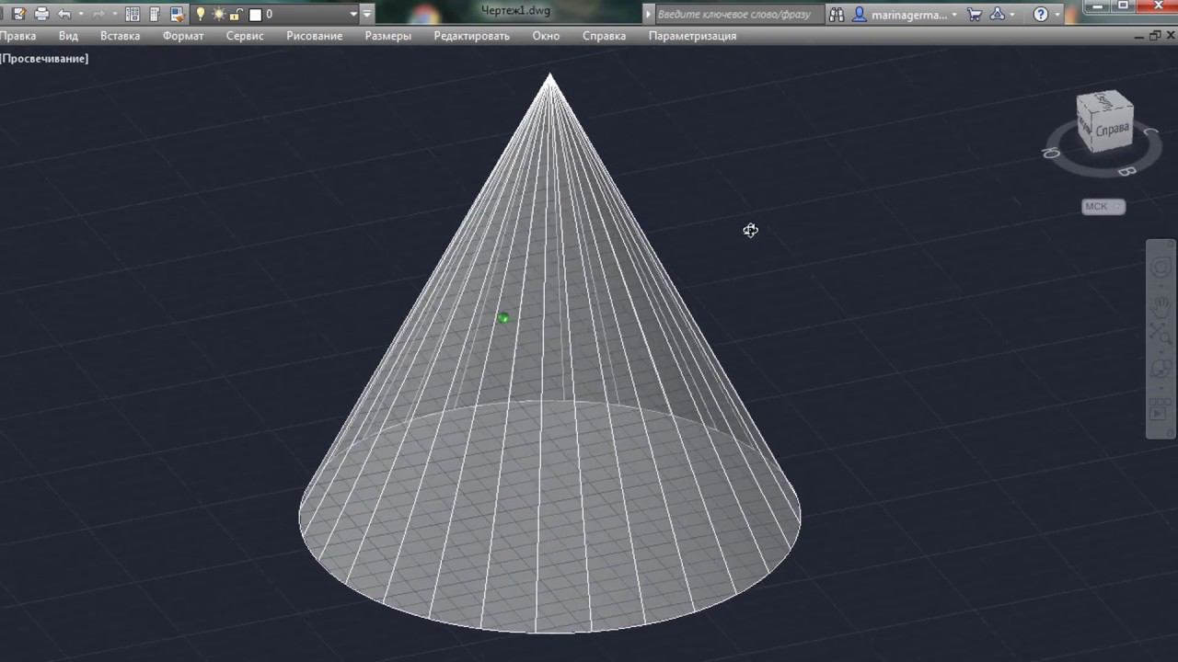Click the Чертеж1.dwg title text
Screen dimensions: 1178x662
(515, 9)
